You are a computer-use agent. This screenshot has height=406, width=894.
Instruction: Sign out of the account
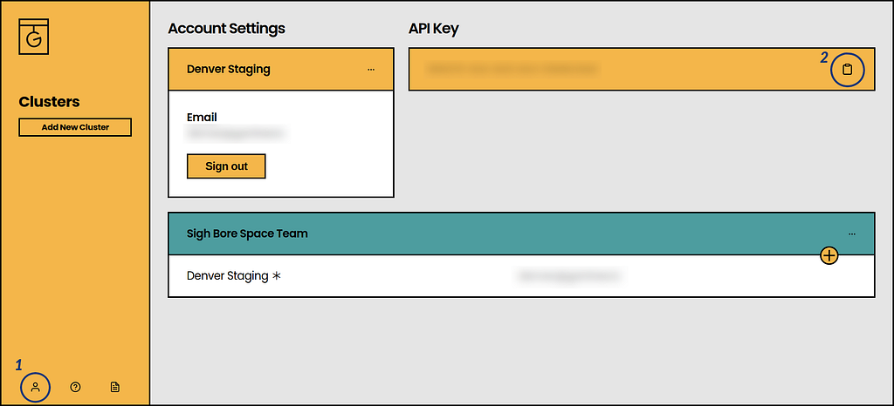226,166
